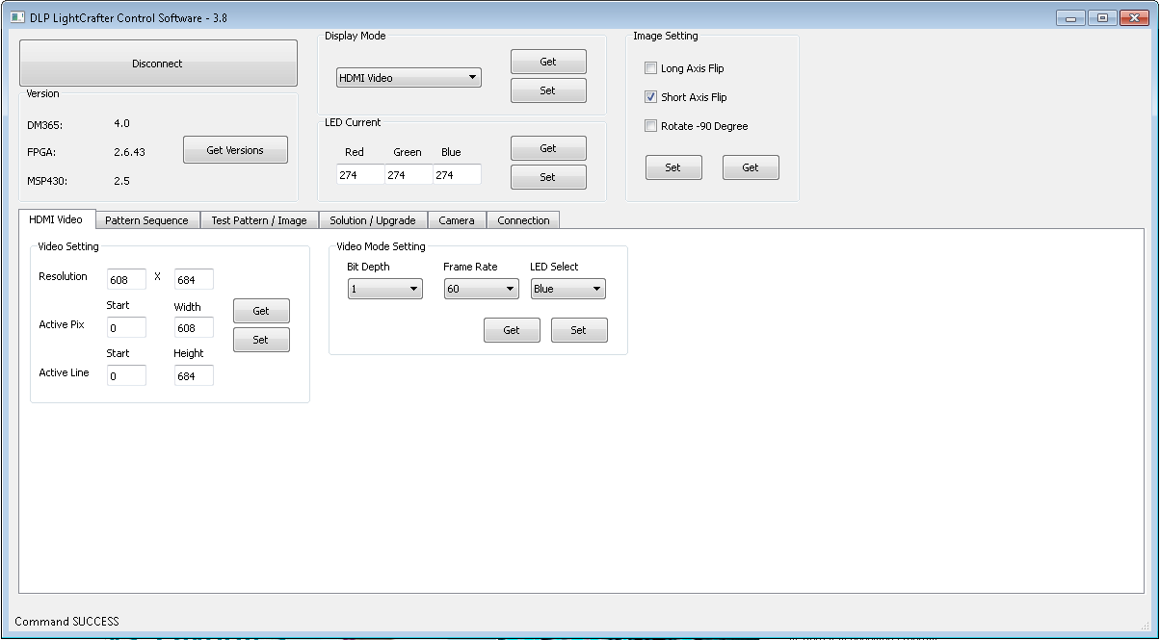Click the Disconnect button
1160x640 pixels.
pyautogui.click(x=158, y=64)
